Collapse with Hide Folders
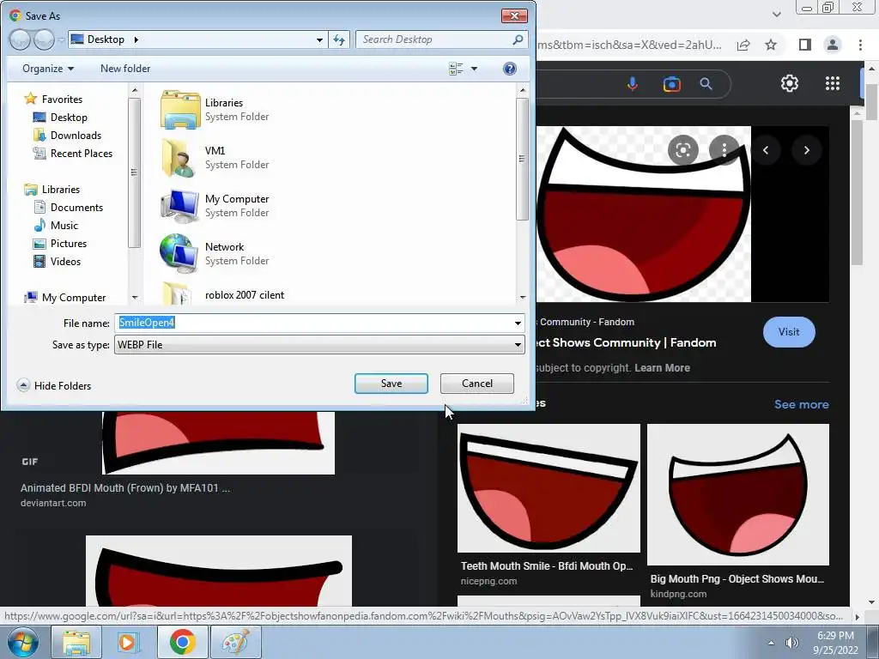The width and height of the screenshot is (879, 659). click(x=54, y=385)
